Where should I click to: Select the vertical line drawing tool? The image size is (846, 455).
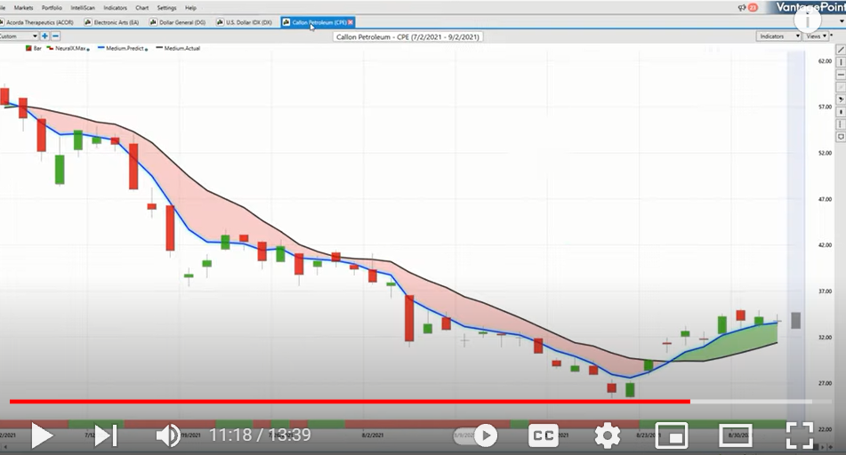(x=841, y=61)
